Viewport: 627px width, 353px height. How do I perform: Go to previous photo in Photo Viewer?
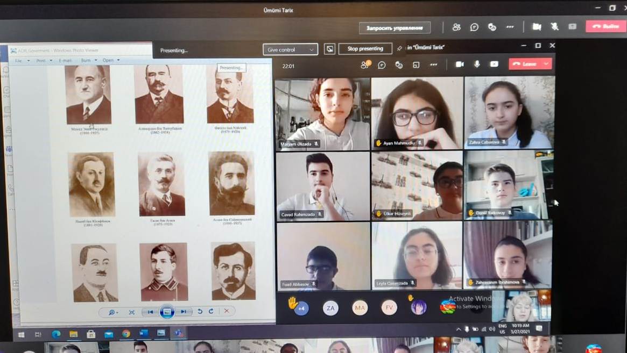click(x=150, y=312)
